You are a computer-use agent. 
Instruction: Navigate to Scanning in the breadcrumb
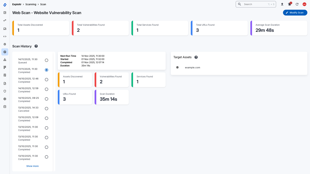(x=31, y=4)
